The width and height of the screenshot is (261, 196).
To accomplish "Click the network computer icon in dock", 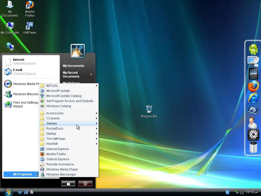I will tap(253, 61).
